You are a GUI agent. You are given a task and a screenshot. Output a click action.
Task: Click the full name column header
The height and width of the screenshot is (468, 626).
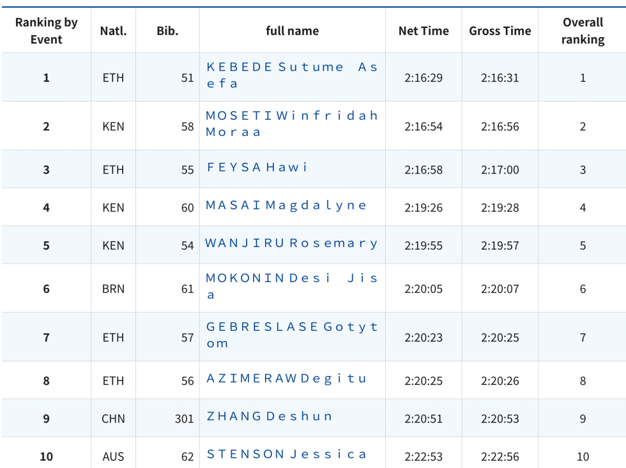click(292, 31)
